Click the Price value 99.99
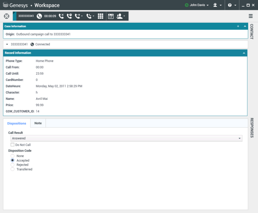This screenshot has height=213, width=258. [40, 105]
